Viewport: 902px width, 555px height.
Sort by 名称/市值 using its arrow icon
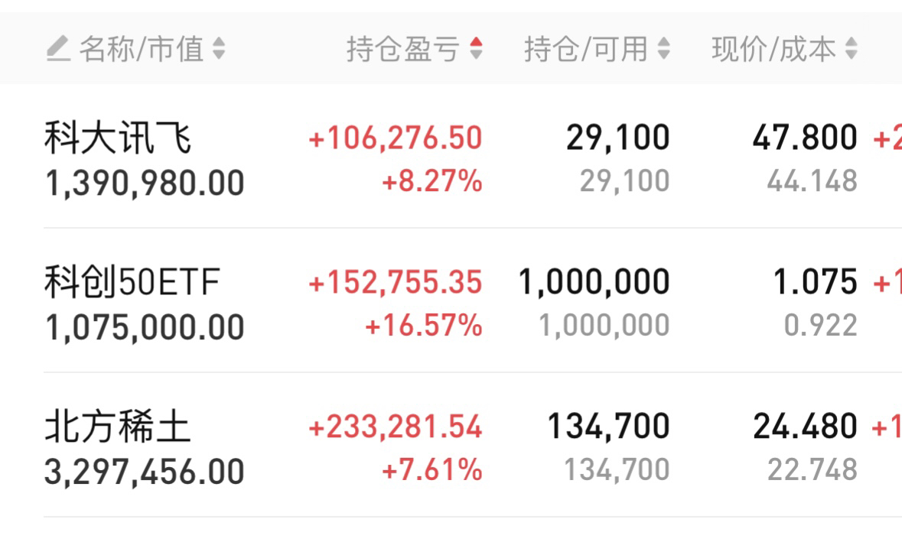coord(219,48)
